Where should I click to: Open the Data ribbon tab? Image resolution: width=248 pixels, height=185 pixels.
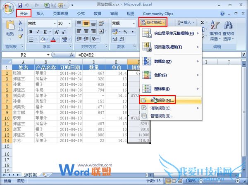(98, 14)
